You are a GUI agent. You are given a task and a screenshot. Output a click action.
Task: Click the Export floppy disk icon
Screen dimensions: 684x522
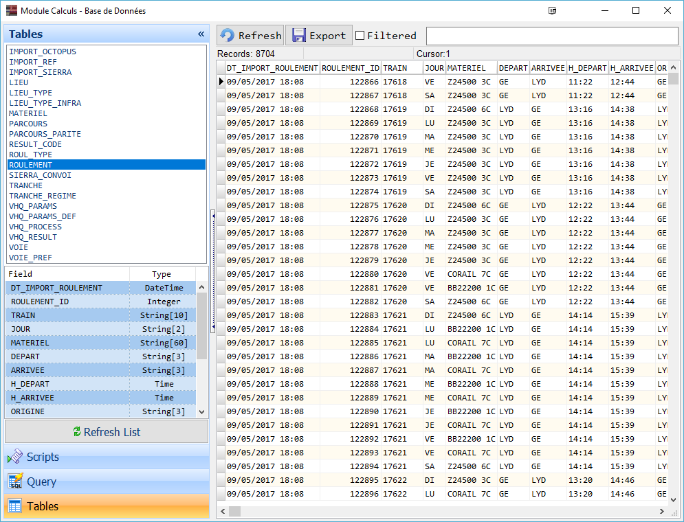tap(298, 36)
